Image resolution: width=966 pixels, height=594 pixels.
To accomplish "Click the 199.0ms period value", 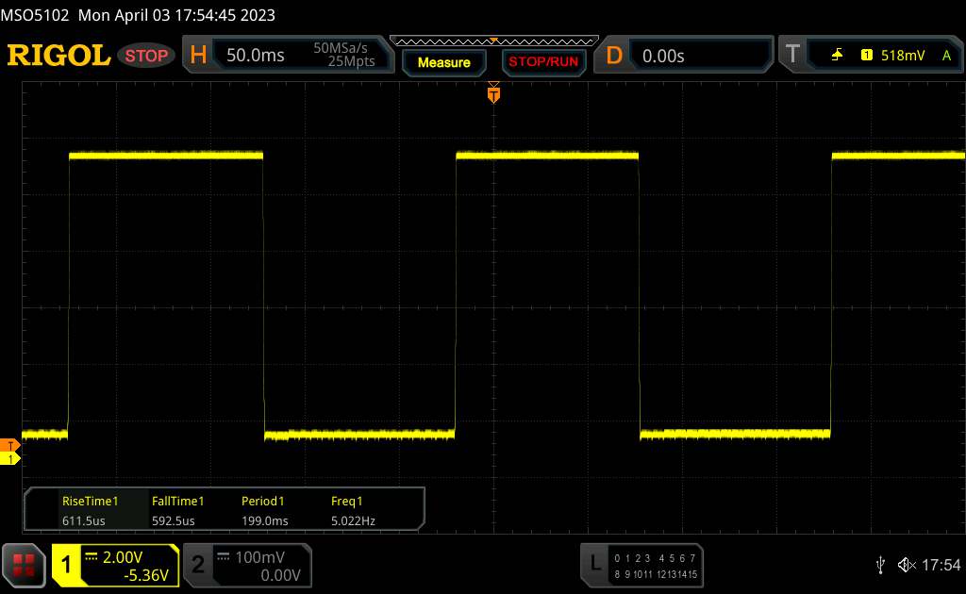I will [x=265, y=520].
